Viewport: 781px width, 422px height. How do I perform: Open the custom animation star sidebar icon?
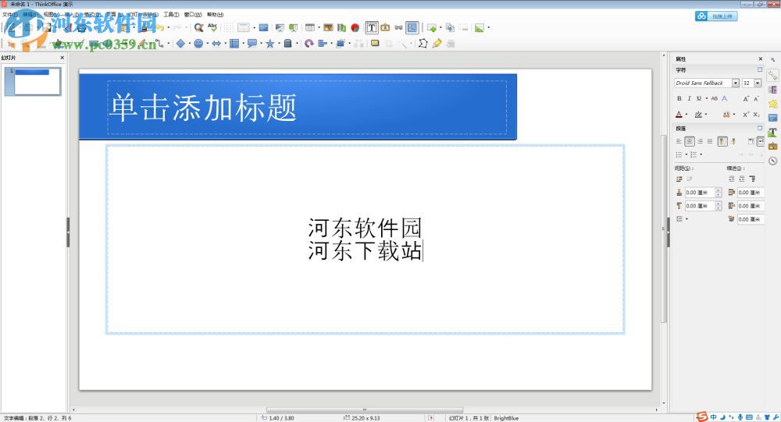tap(772, 104)
